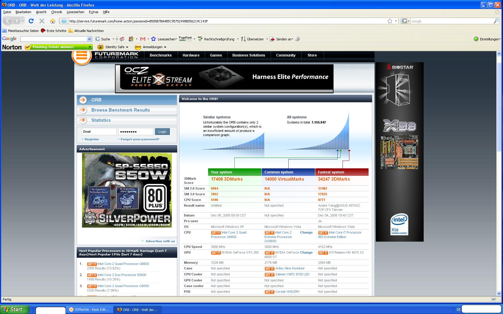Open Norton Anmeldungen logins
This screenshot has height=314, width=503.
tap(151, 47)
